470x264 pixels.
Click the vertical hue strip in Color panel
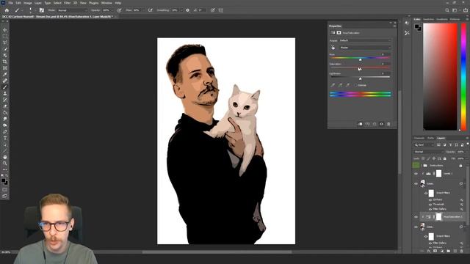[463, 76]
